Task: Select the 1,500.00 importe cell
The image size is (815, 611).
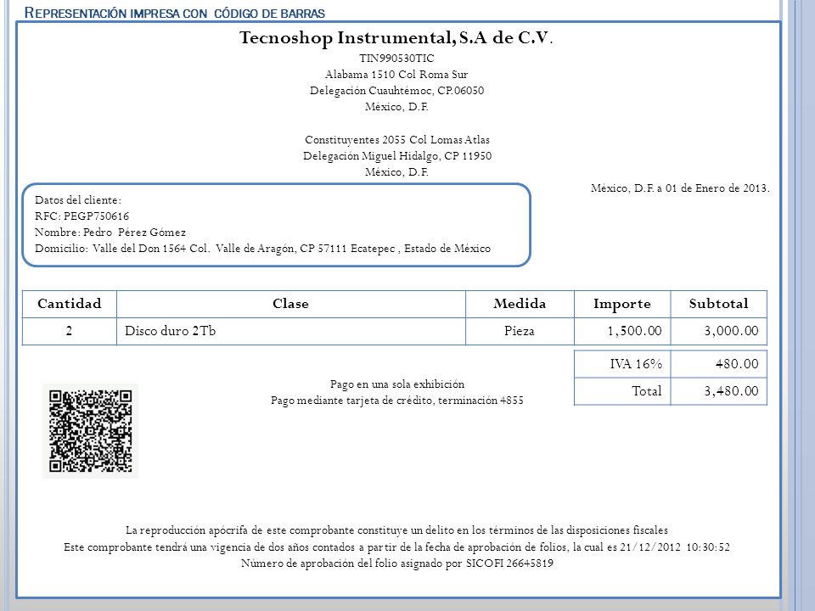Action: tap(622, 331)
